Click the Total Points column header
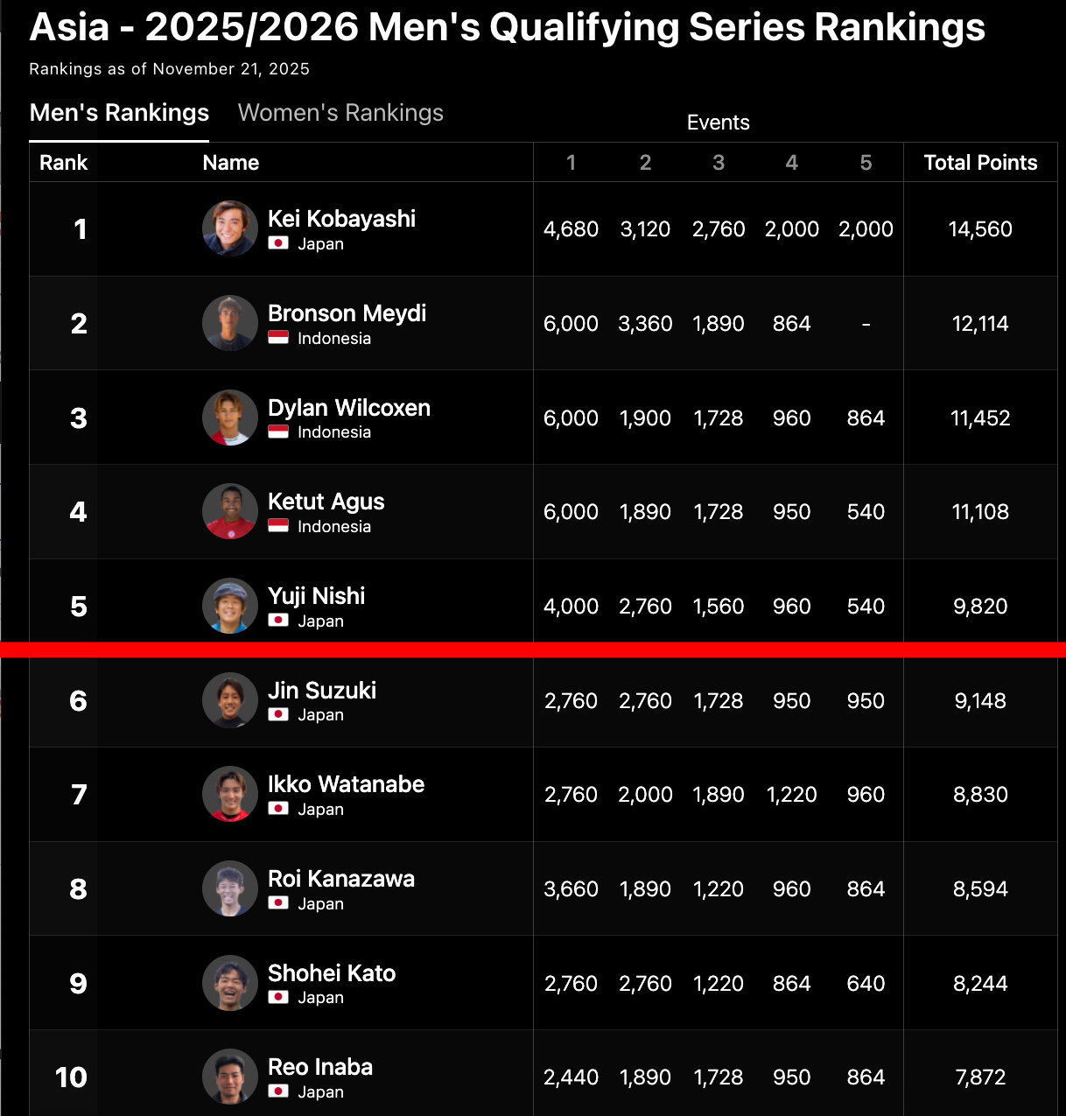Viewport: 1066px width, 1116px height. click(980, 163)
